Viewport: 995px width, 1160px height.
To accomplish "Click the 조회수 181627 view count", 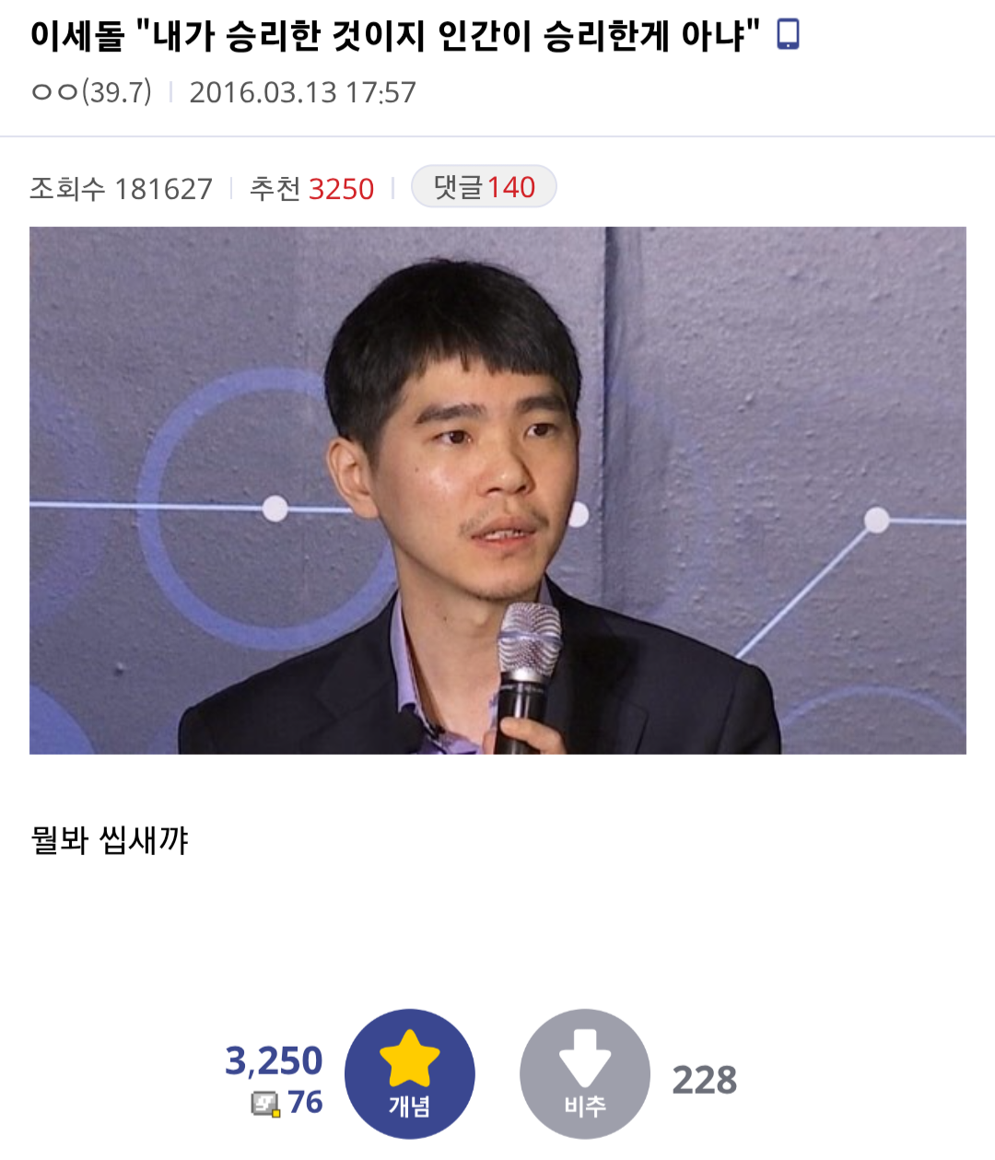I will click(121, 189).
